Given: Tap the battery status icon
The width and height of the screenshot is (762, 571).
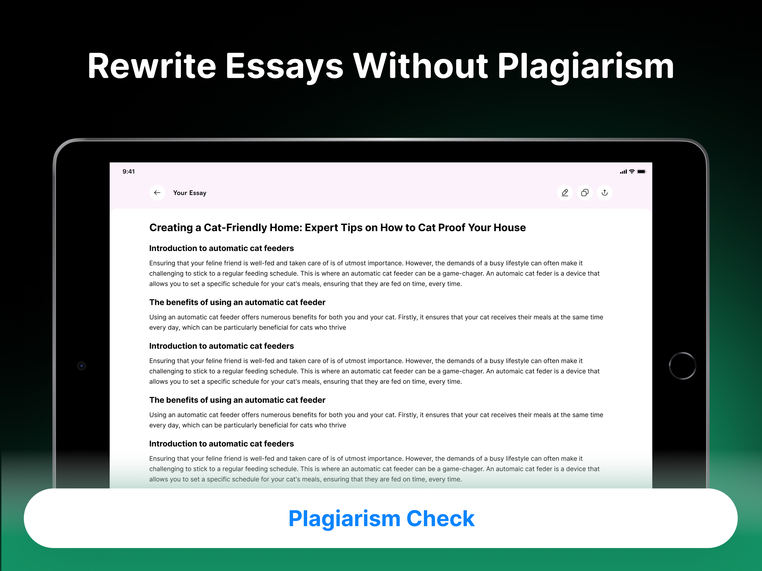Looking at the screenshot, I should tap(642, 171).
